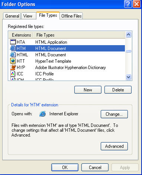Viewport: 142px width, 175px height.
Task: Click the HYP Adobe Illustrator icon
Action: click(13, 68)
